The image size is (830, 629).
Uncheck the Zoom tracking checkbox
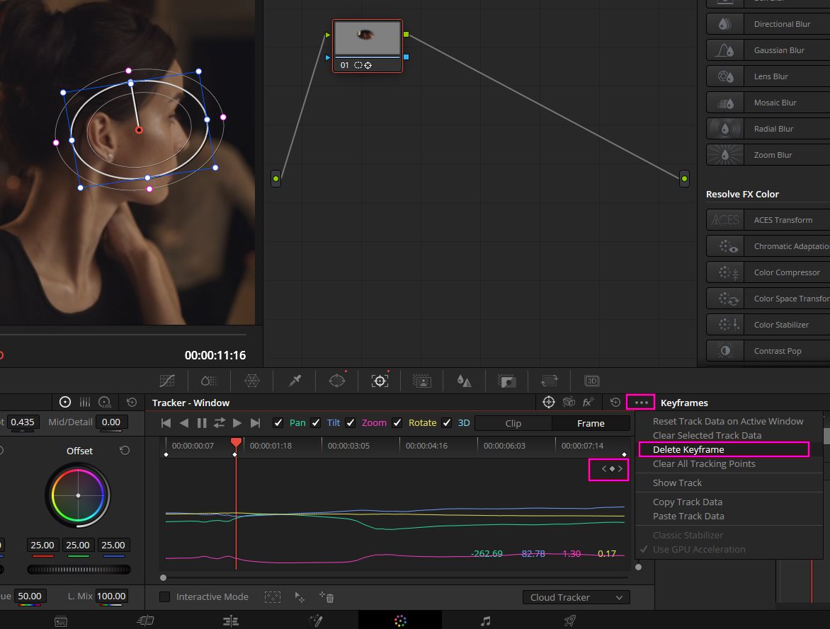coord(351,422)
